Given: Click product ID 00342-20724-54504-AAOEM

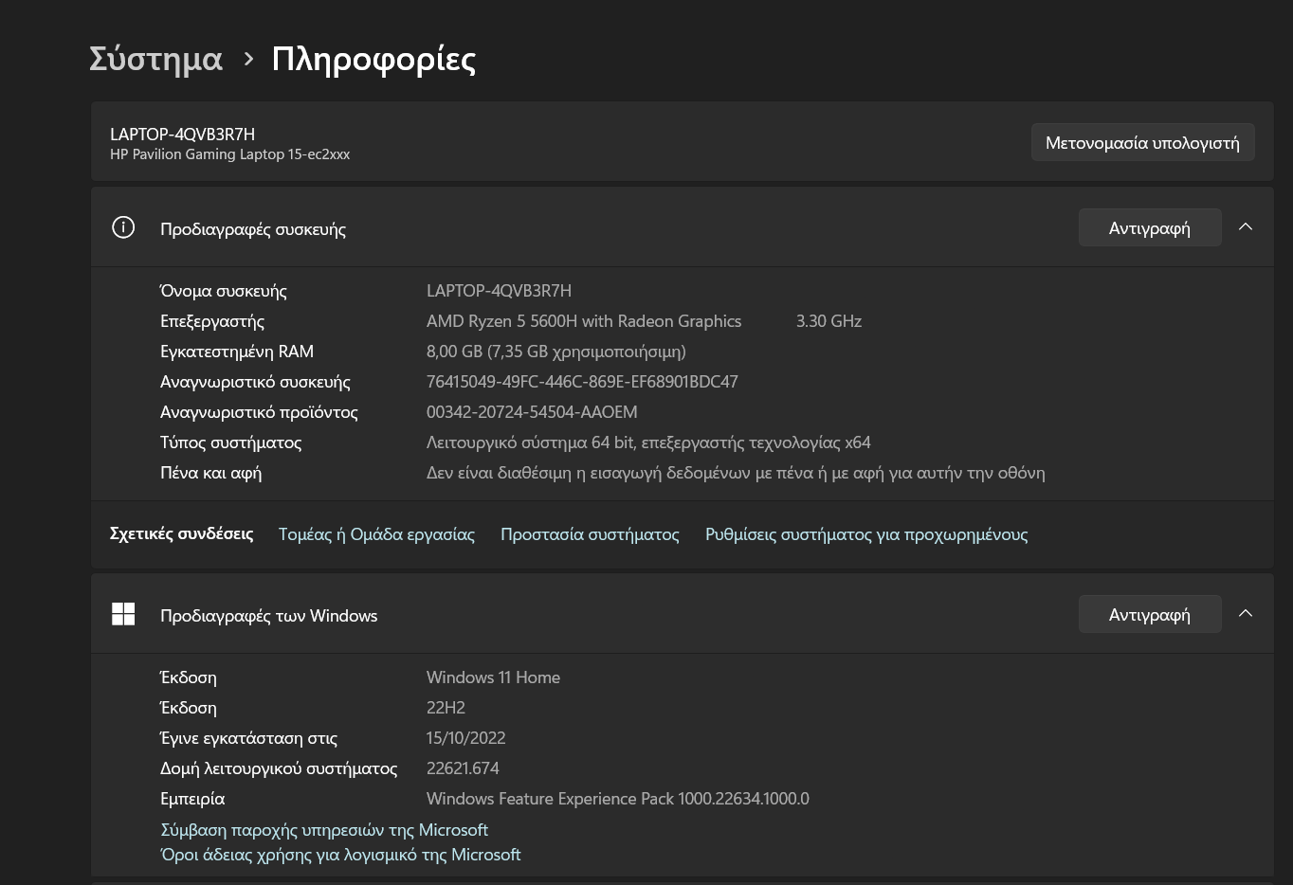Looking at the screenshot, I should [532, 412].
